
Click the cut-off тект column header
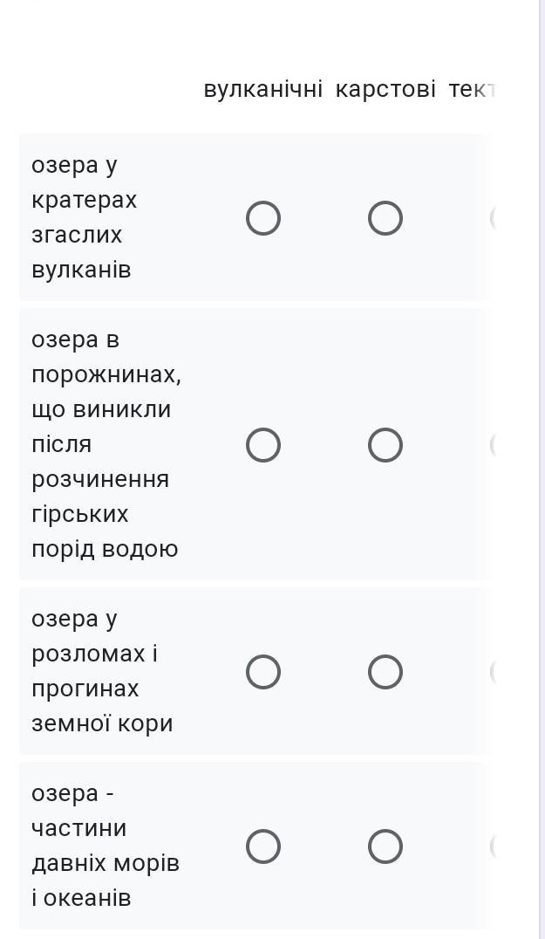tap(472, 89)
